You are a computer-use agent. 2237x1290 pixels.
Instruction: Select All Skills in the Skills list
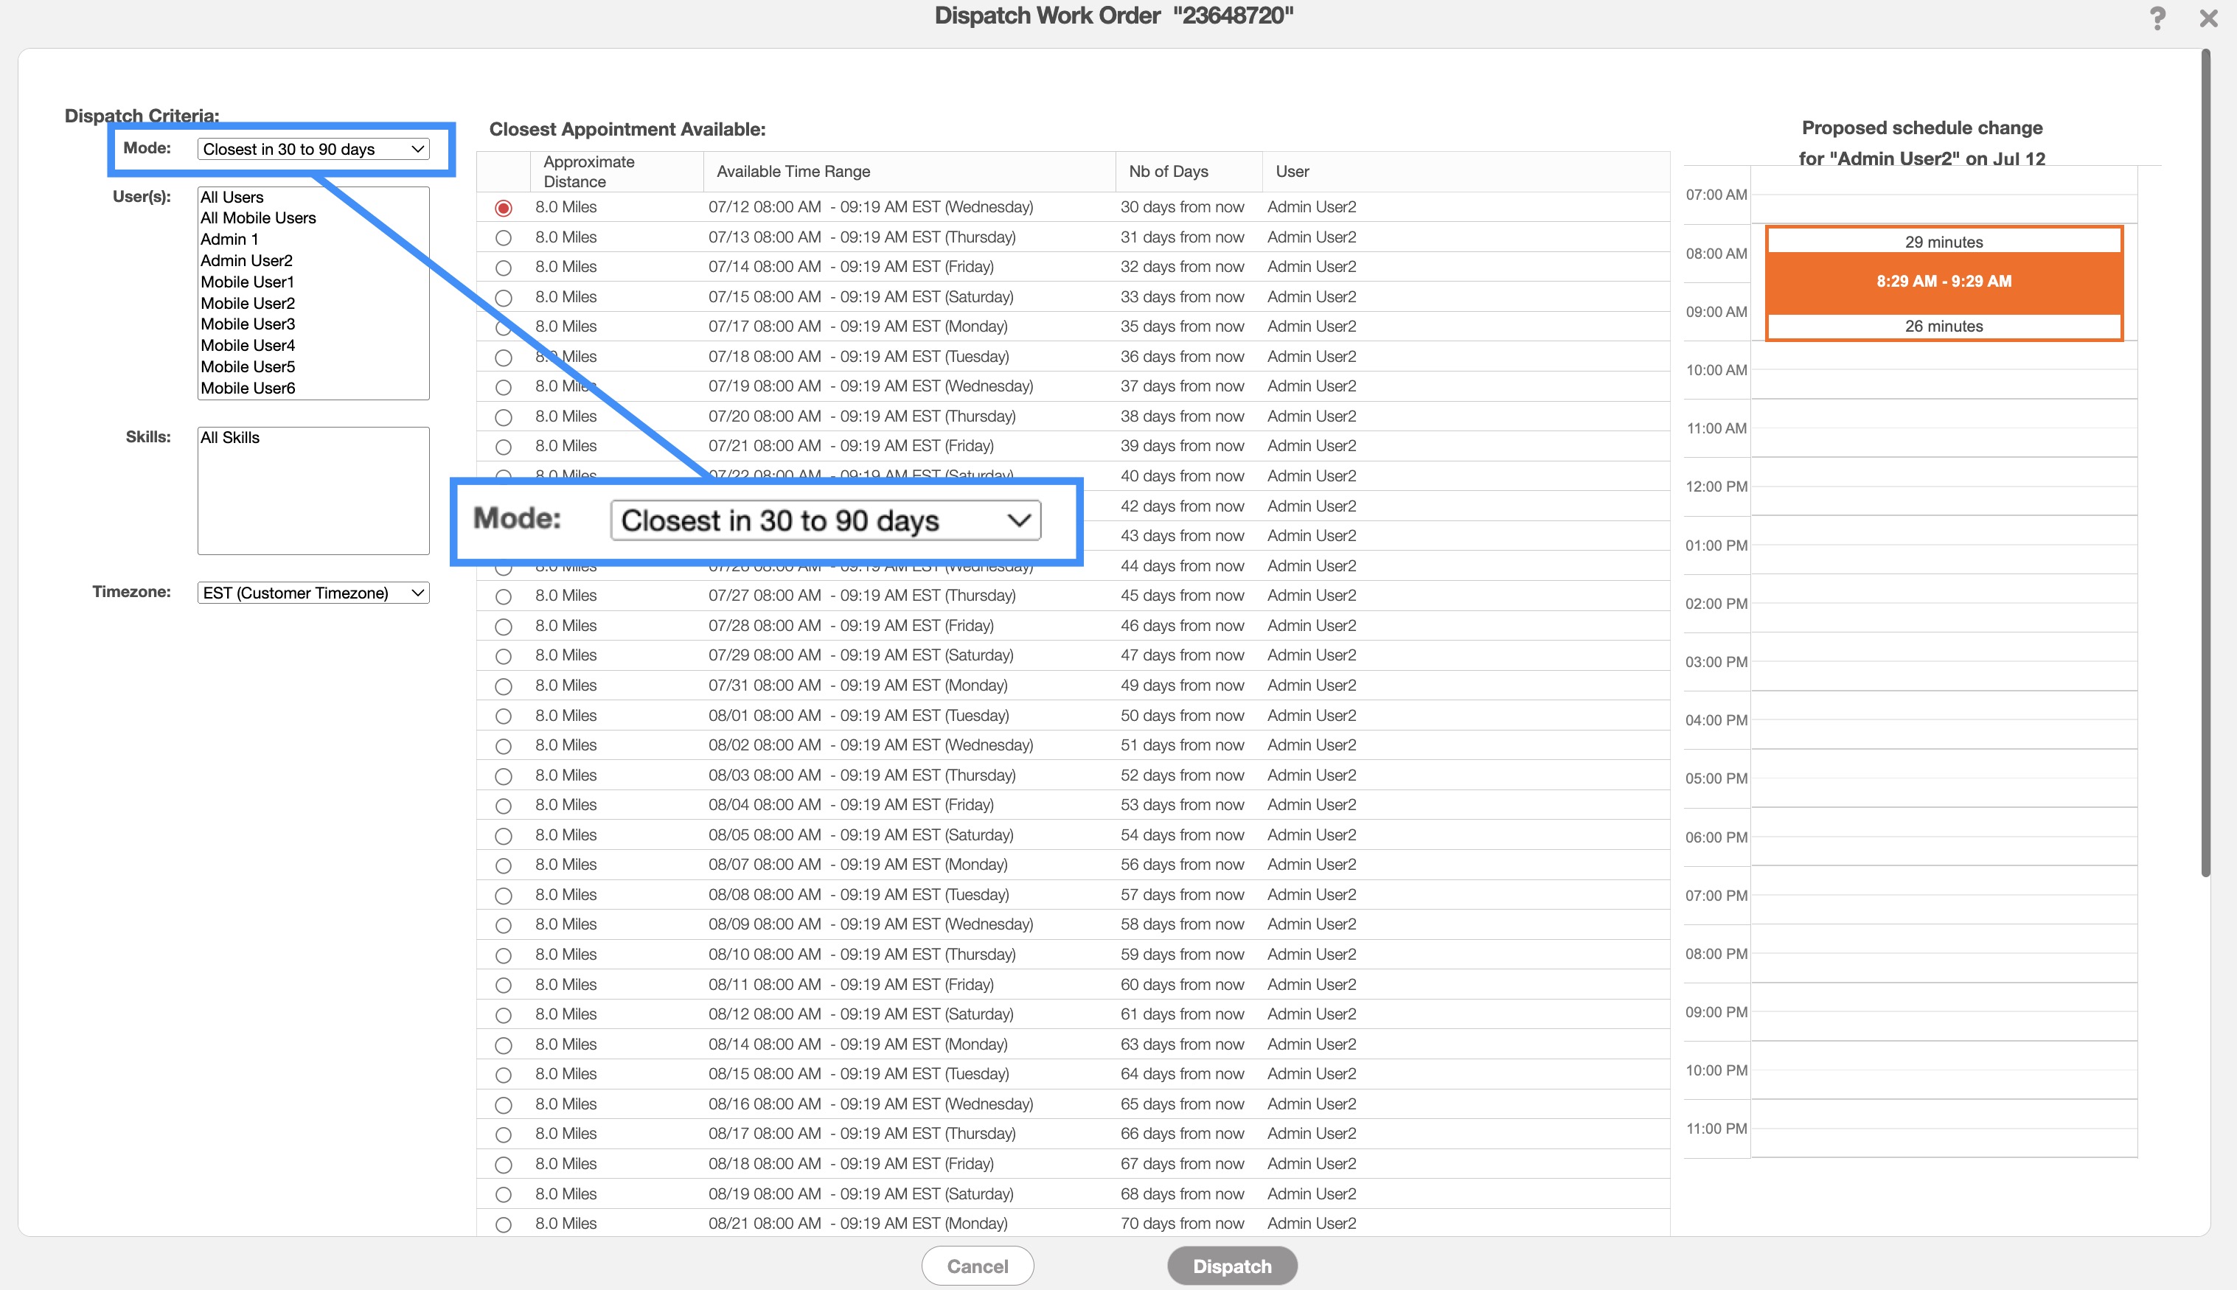point(229,438)
